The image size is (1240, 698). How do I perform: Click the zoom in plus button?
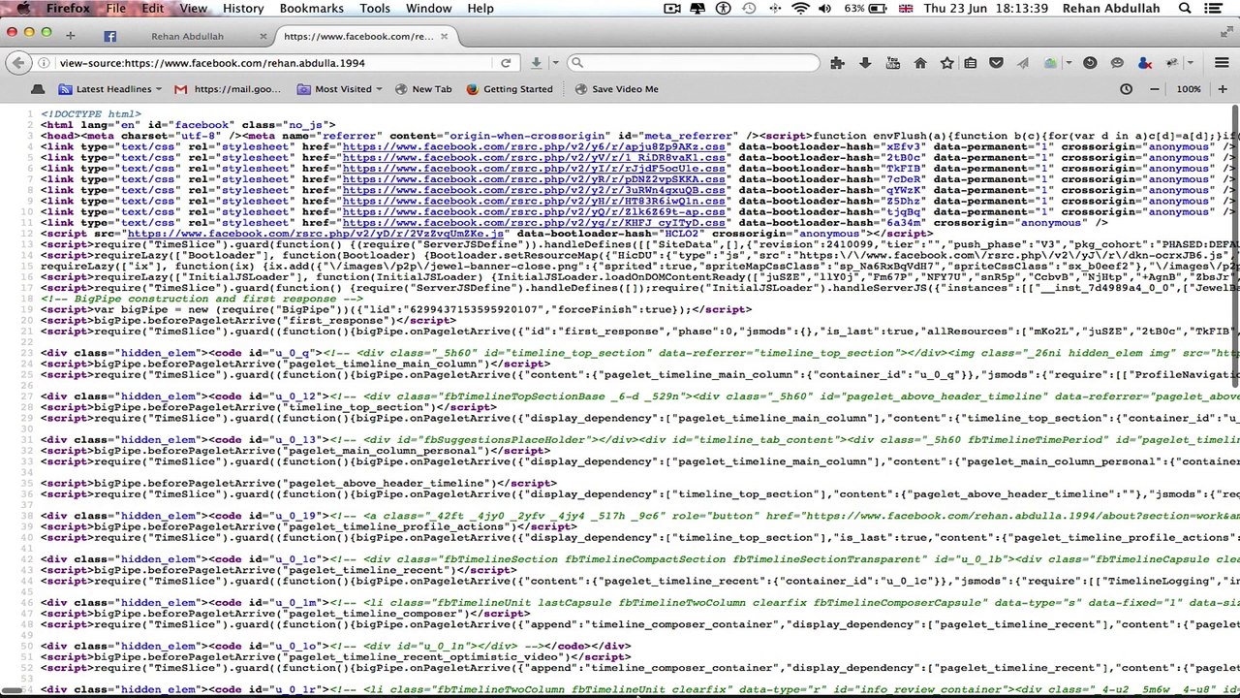[x=1222, y=89]
